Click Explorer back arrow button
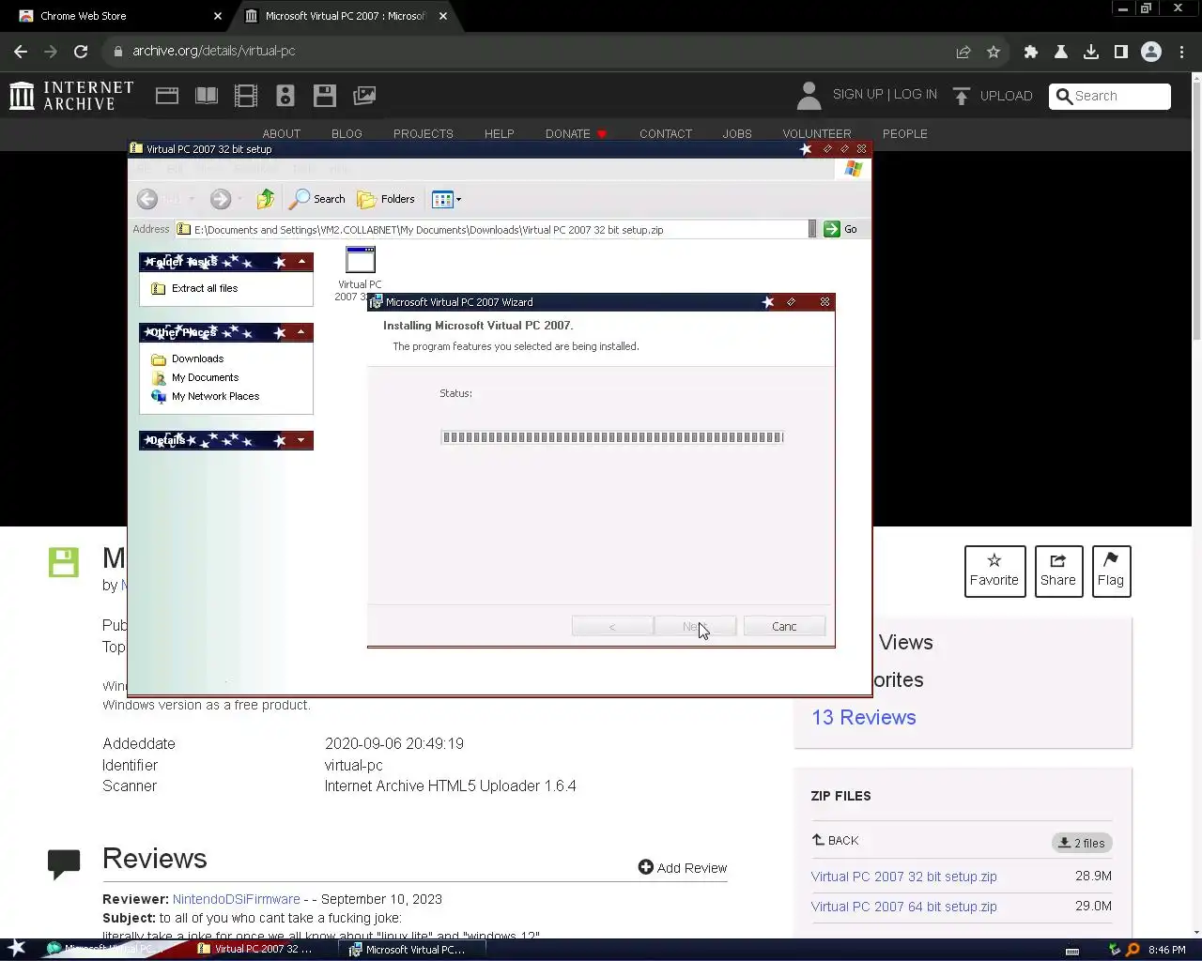 [147, 199]
